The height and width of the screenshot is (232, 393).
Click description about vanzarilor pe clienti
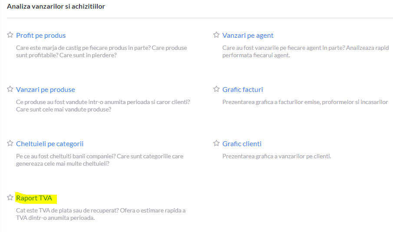[x=277, y=157]
